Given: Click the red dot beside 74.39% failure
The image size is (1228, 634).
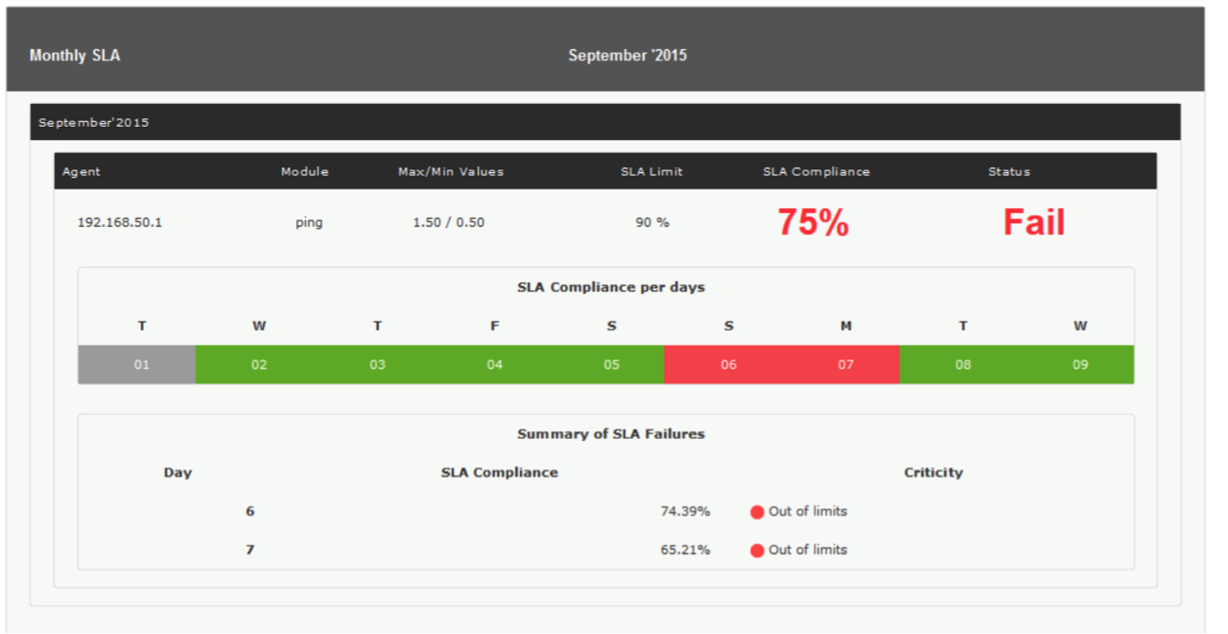Looking at the screenshot, I should tap(756, 512).
